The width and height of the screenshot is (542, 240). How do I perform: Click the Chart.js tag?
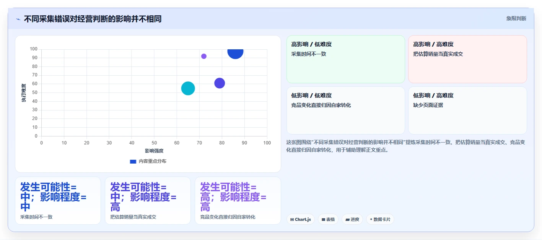click(x=301, y=219)
